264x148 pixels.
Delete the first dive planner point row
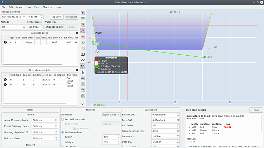[x=5, y=79]
